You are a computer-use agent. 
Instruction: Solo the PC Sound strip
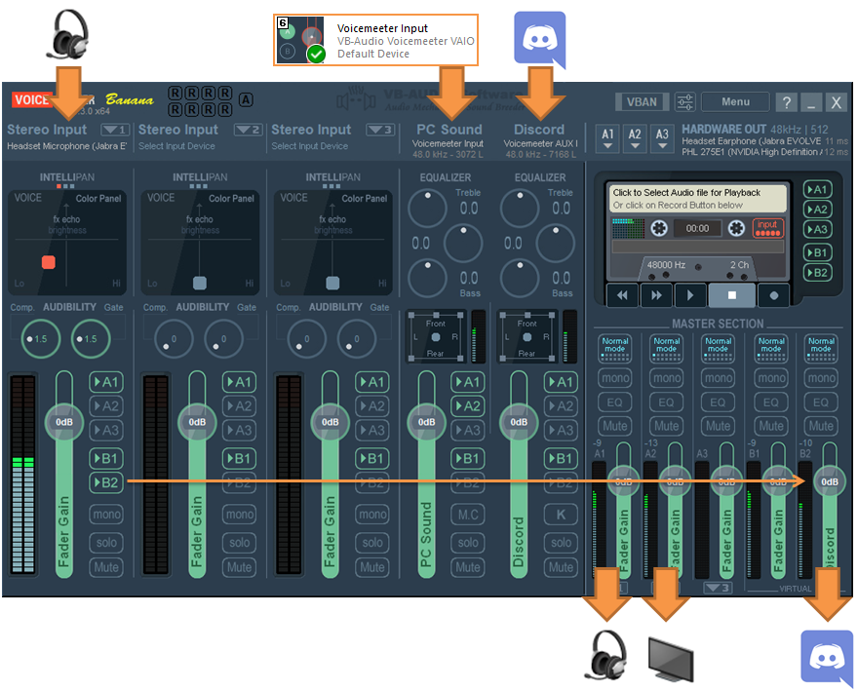point(468,543)
